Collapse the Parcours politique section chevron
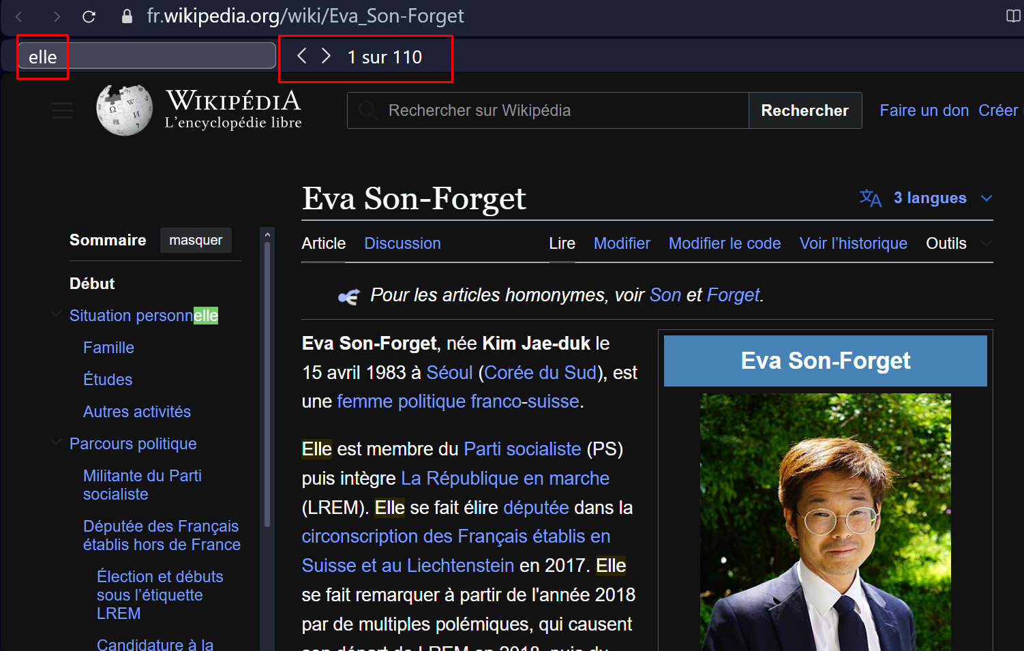Image resolution: width=1024 pixels, height=651 pixels. [56, 442]
